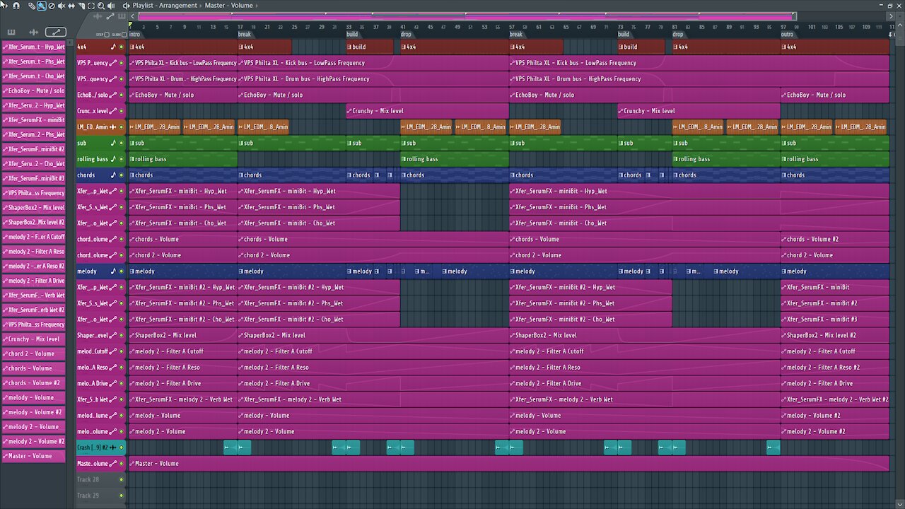
Task: Click automation icon on Crunchy level track
Action: (113, 111)
